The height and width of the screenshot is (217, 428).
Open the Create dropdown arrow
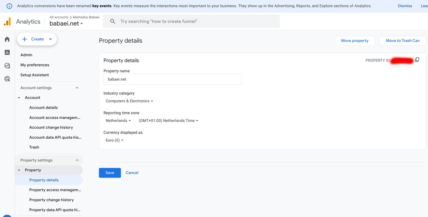click(50, 39)
